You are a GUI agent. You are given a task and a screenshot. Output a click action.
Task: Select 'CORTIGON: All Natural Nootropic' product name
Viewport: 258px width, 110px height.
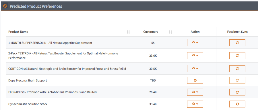[67, 69]
